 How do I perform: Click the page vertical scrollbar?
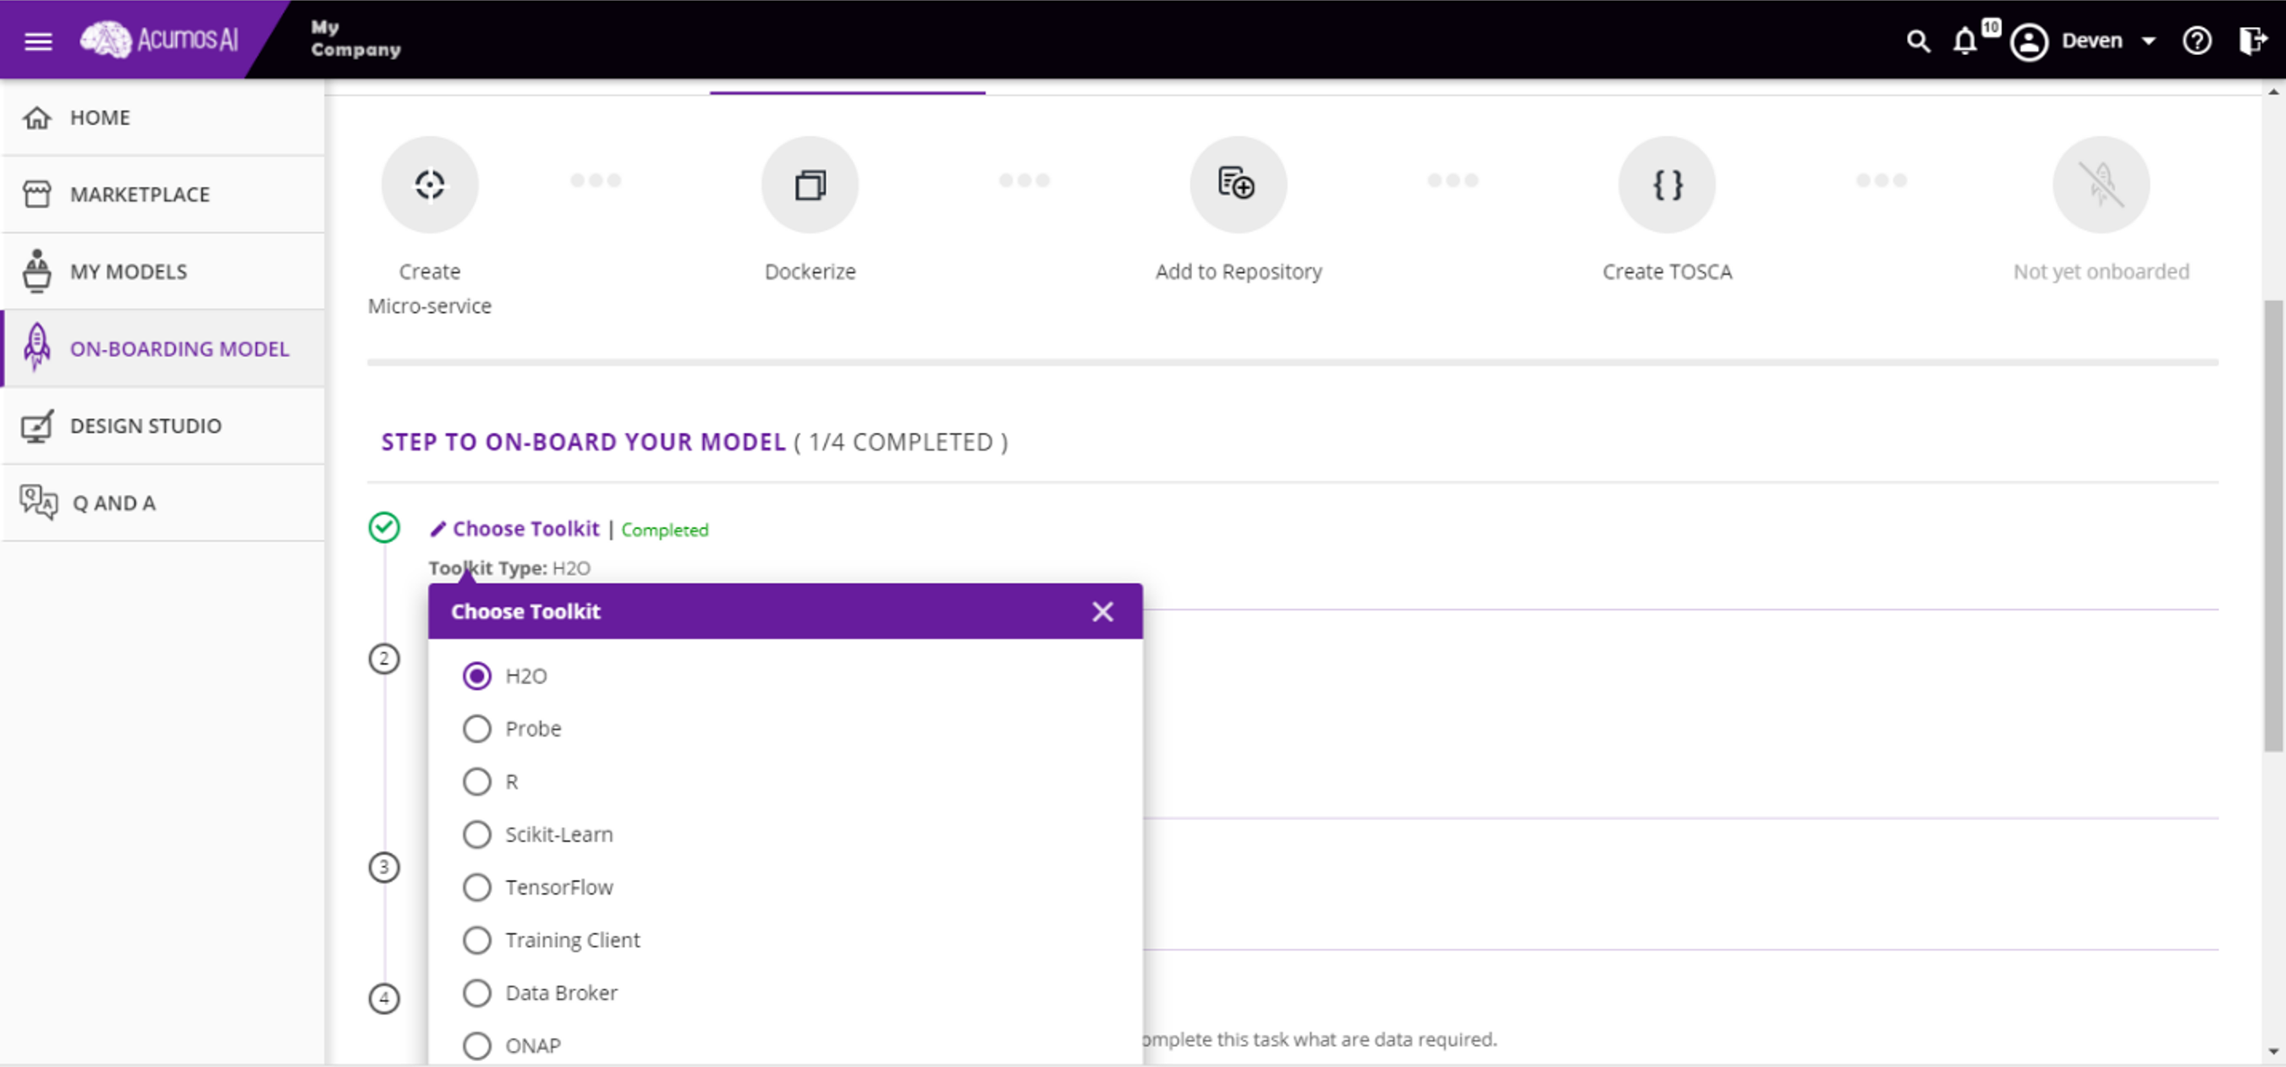click(x=2272, y=525)
